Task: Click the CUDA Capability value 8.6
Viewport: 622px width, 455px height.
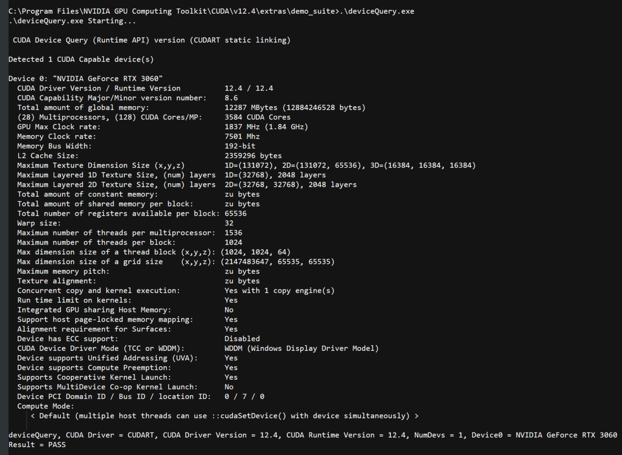Action: coord(231,98)
